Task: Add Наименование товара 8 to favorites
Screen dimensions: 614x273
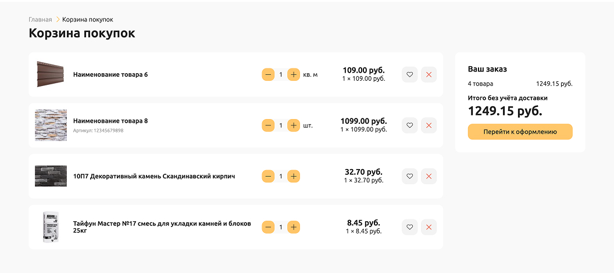Action: [409, 125]
